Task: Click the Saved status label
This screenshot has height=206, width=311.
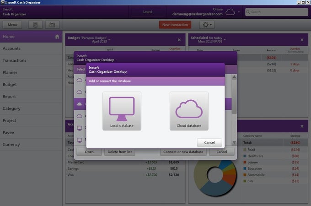Action: [x=147, y=12]
